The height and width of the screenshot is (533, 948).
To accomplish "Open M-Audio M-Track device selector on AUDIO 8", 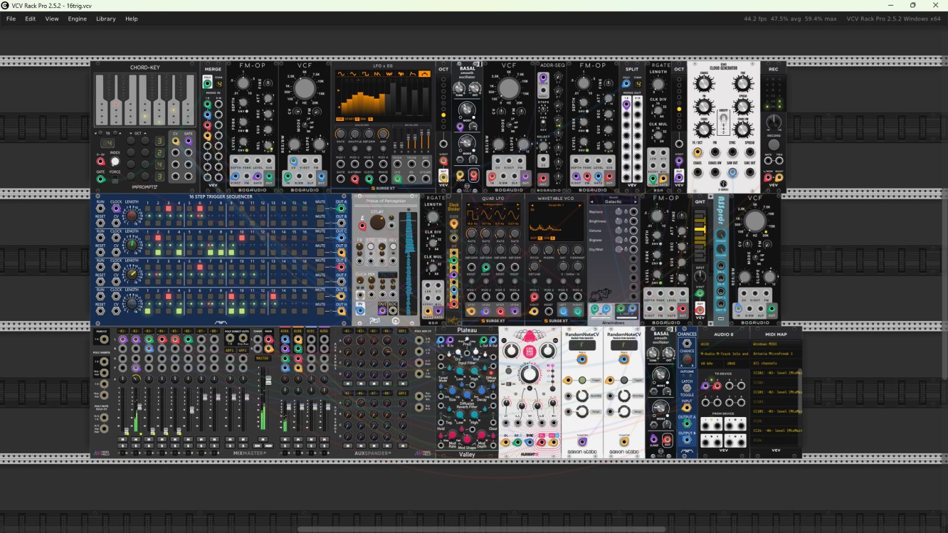I will tap(724, 354).
